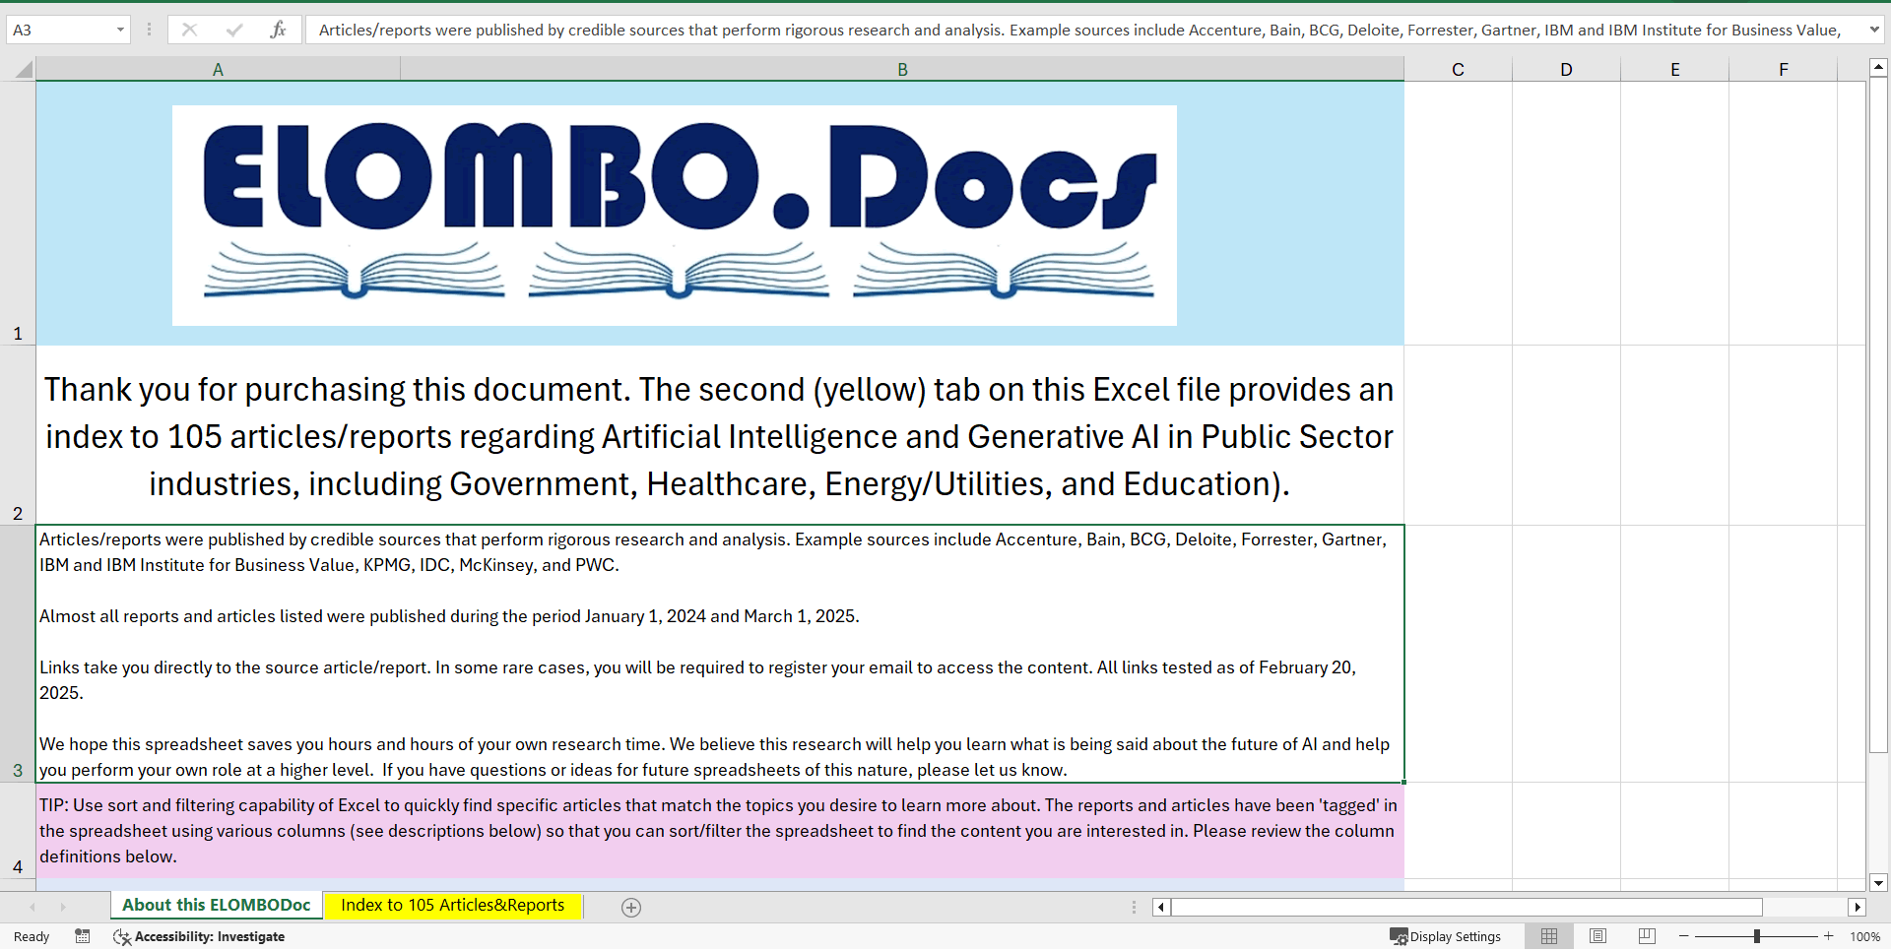The width and height of the screenshot is (1891, 951).
Task: Select empty cell E1
Action: point(1674,213)
